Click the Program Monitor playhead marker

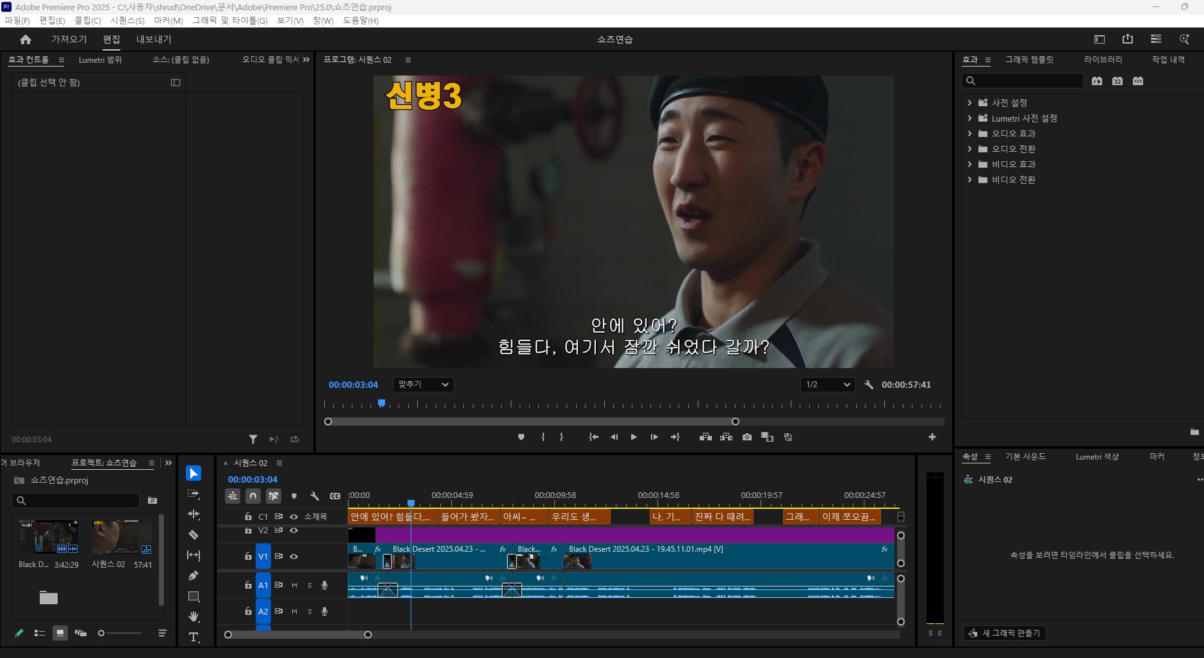pyautogui.click(x=381, y=403)
